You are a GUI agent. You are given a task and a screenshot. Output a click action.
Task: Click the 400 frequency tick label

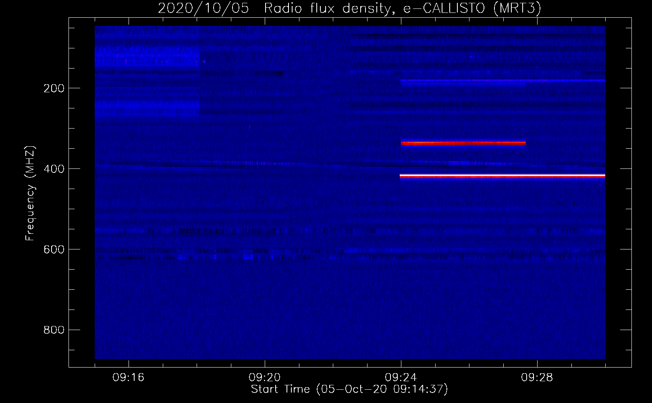click(x=54, y=169)
